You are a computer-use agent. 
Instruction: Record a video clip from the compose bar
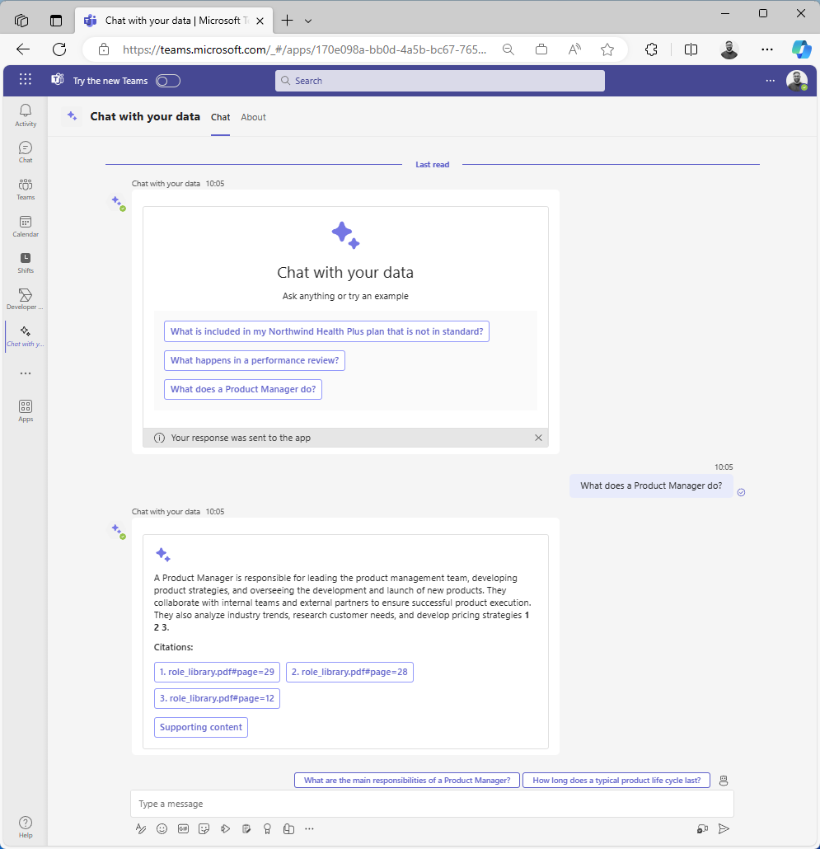(x=701, y=828)
